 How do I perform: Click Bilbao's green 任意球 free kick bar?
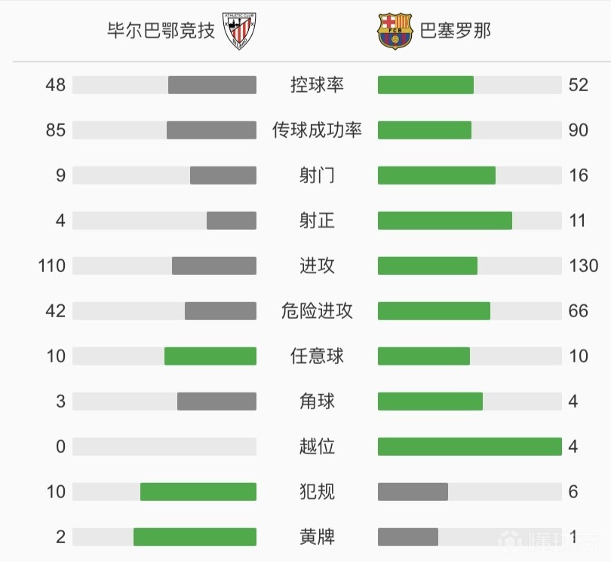(210, 356)
